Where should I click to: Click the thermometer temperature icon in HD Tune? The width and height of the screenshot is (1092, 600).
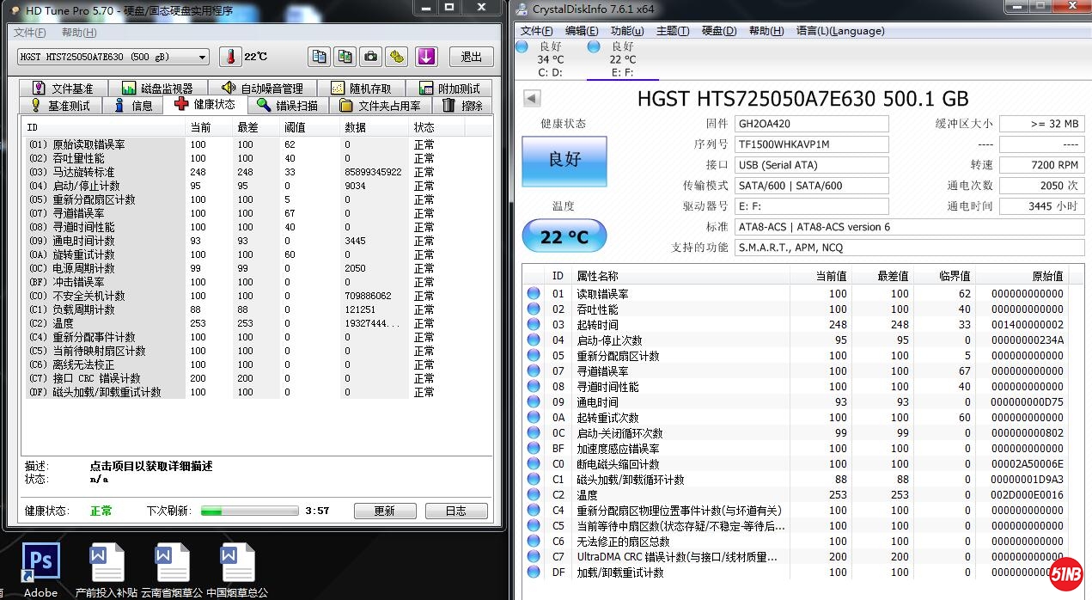tap(229, 57)
